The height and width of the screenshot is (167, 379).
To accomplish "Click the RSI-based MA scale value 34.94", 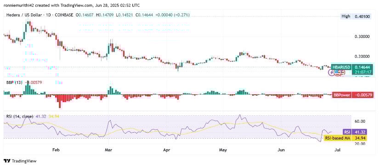I will tap(360, 138).
